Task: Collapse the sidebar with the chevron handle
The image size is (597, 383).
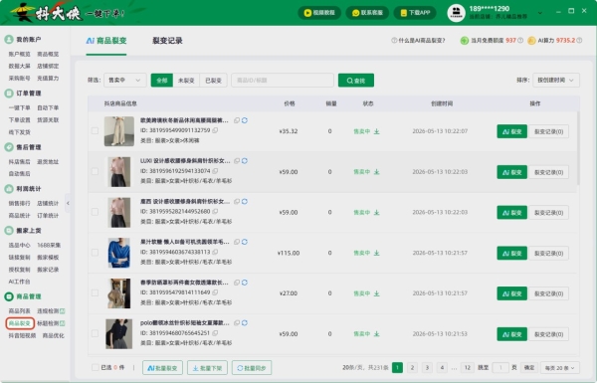Action: 68,203
